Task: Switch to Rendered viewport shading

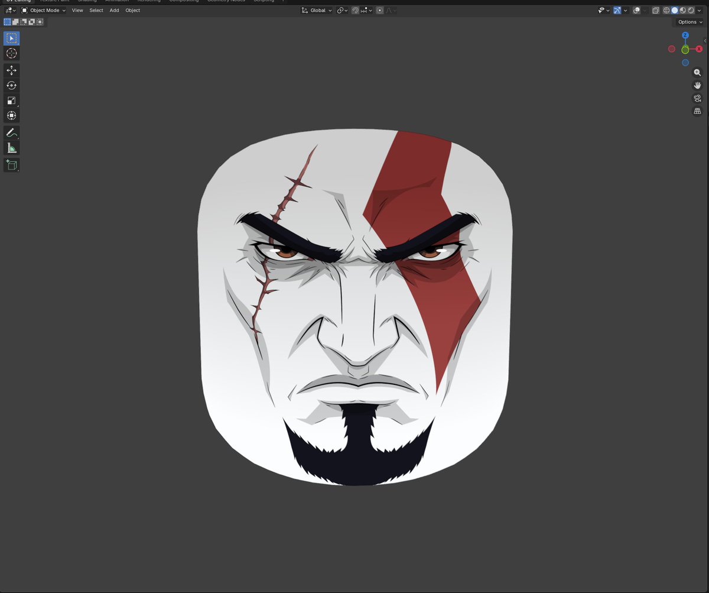Action: pos(691,11)
